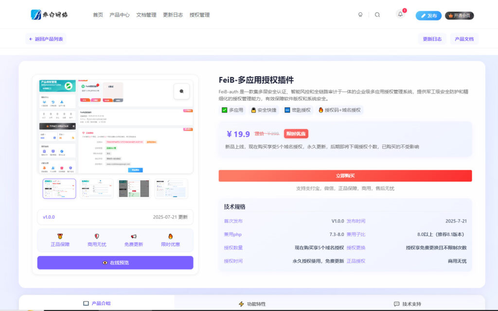This screenshot has width=498, height=311.
Task: Click the red 立即购买 button
Action: (345, 176)
